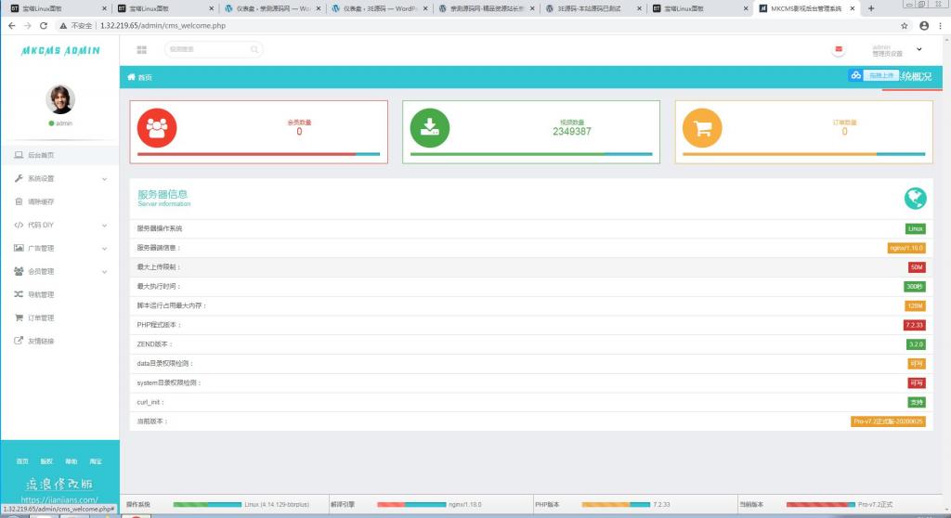
Task: Open the admin account dropdown arrow
Action: pos(919,49)
